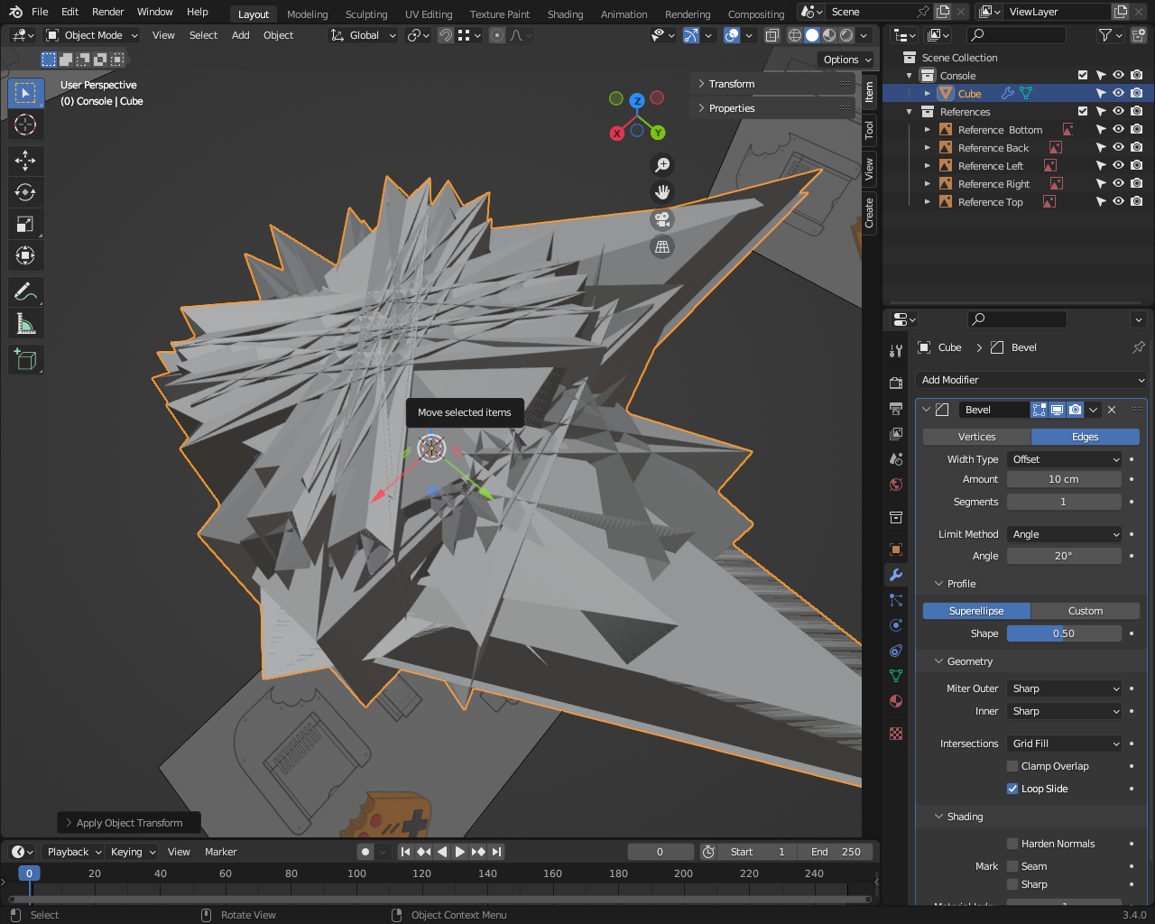Activate the Rotate tool
This screenshot has height=924, width=1155.
tap(25, 192)
